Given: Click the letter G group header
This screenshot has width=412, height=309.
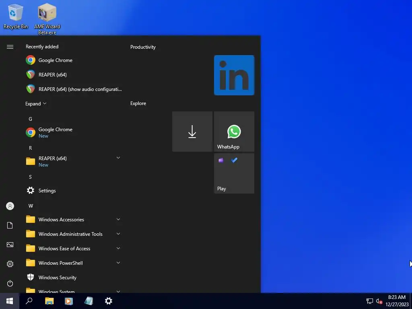Looking at the screenshot, I should point(31,119).
